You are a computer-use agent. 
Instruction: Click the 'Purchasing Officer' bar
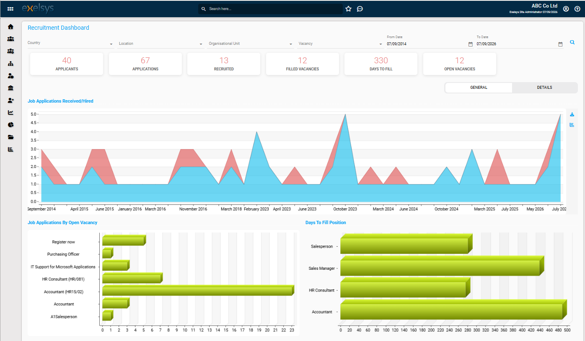tap(107, 253)
